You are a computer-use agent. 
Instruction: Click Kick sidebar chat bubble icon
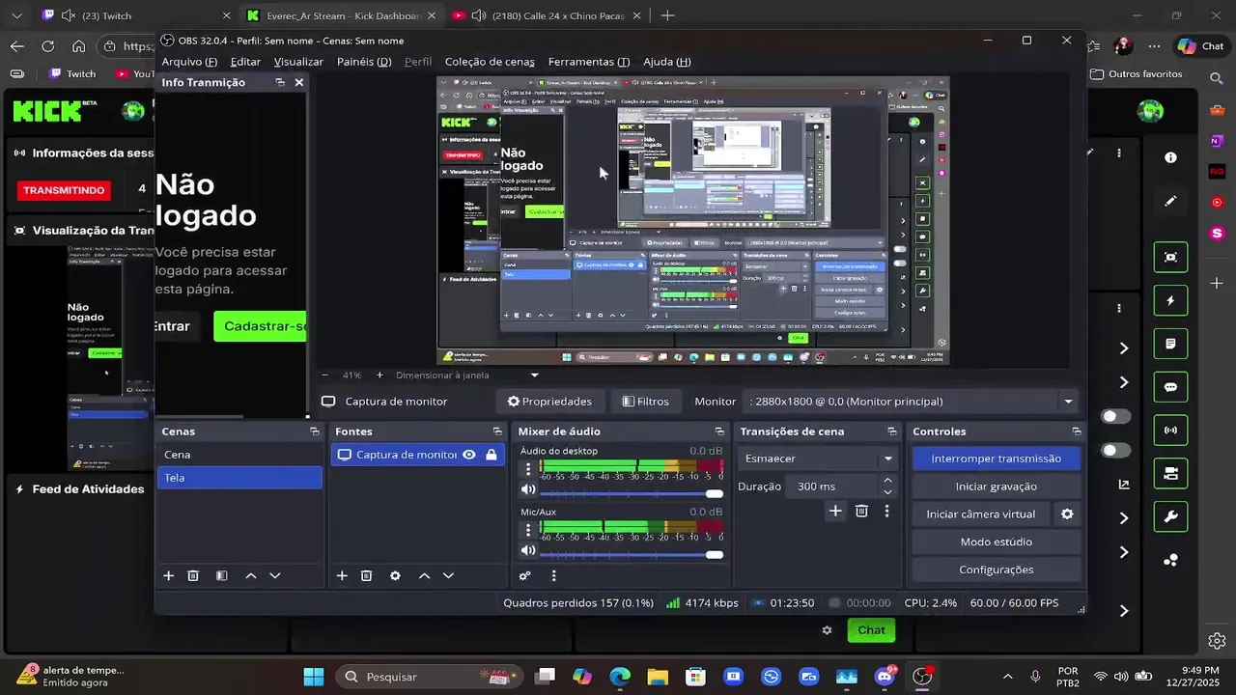(1170, 387)
